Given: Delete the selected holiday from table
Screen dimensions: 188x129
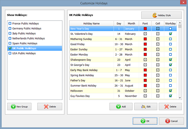Looking at the screenshot, I should point(170,106).
